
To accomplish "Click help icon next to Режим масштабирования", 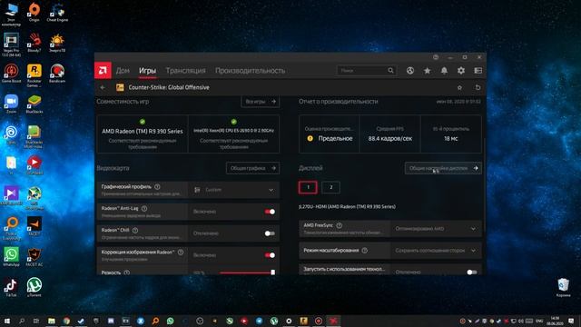I will 365,251.
